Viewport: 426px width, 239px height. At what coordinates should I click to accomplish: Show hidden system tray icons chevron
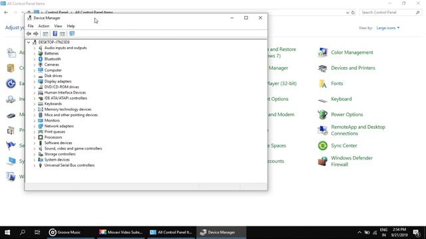click(x=359, y=232)
